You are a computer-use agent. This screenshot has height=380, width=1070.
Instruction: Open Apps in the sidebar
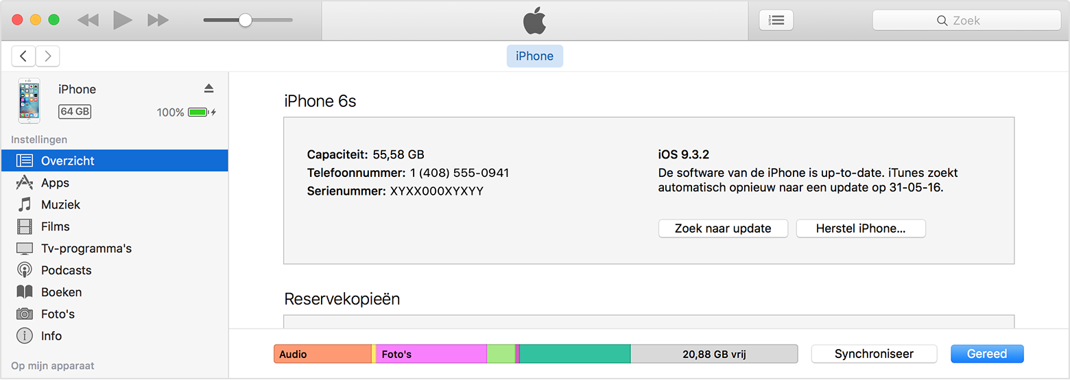pyautogui.click(x=115, y=182)
